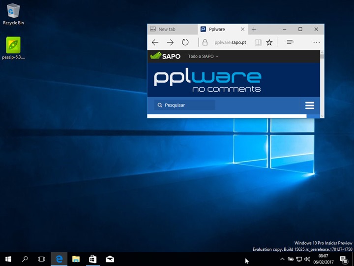Open the Edge More actions ellipsis menu
This screenshot has width=354, height=266.
tap(317, 42)
